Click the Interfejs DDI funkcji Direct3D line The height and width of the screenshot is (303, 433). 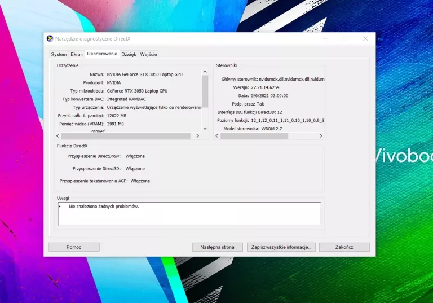pyautogui.click(x=250, y=112)
